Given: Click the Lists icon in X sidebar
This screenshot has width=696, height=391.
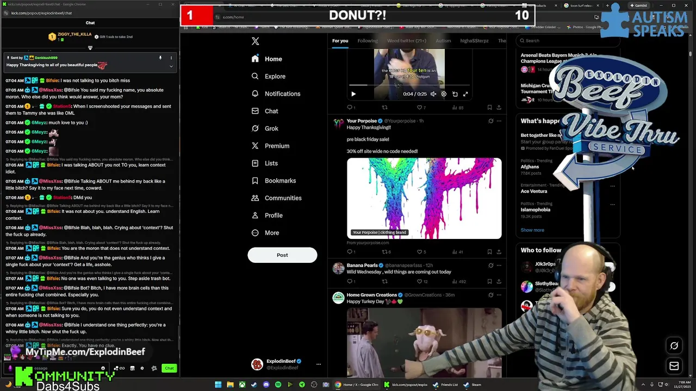Looking at the screenshot, I should pos(255,163).
